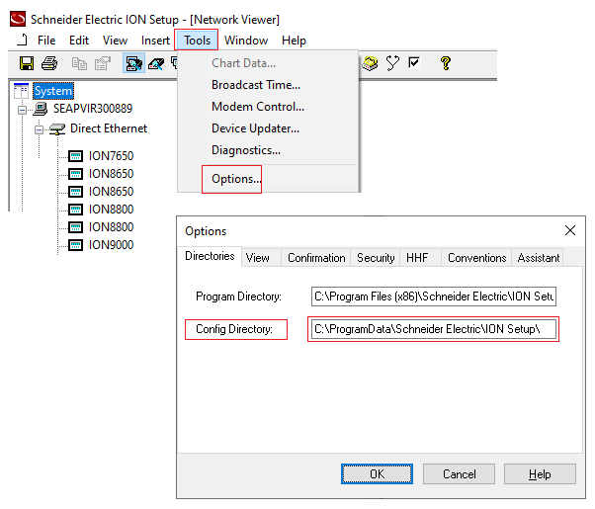
Task: Click the highlighted Network Viewer toolbar icon
Action: [133, 63]
